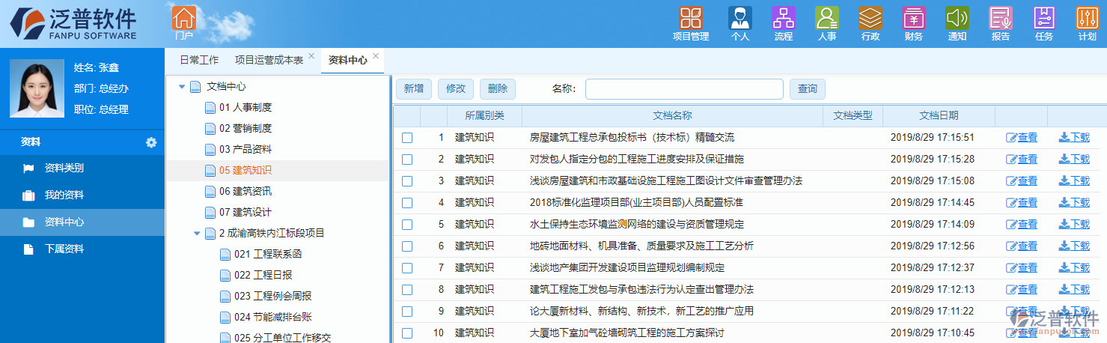Switch to the 项目运营成本表 tab
The width and height of the screenshot is (1107, 343).
[269, 61]
